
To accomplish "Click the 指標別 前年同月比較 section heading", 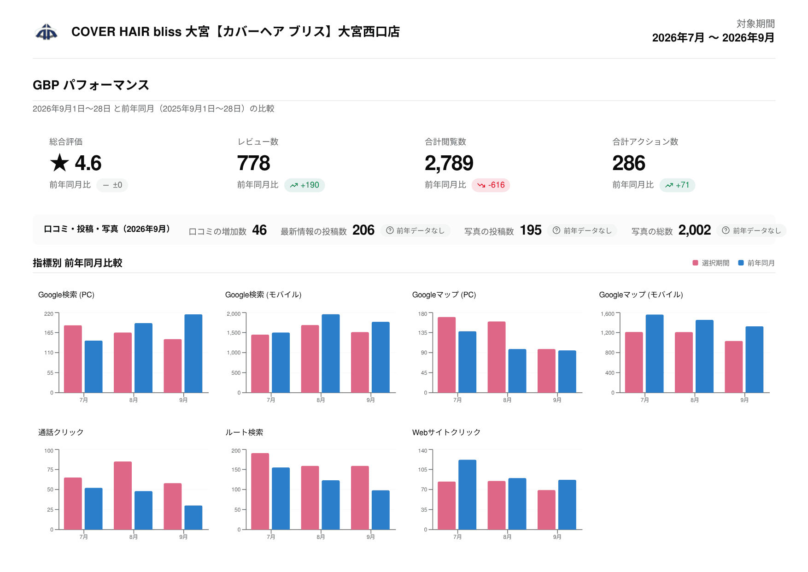I will tap(77, 263).
